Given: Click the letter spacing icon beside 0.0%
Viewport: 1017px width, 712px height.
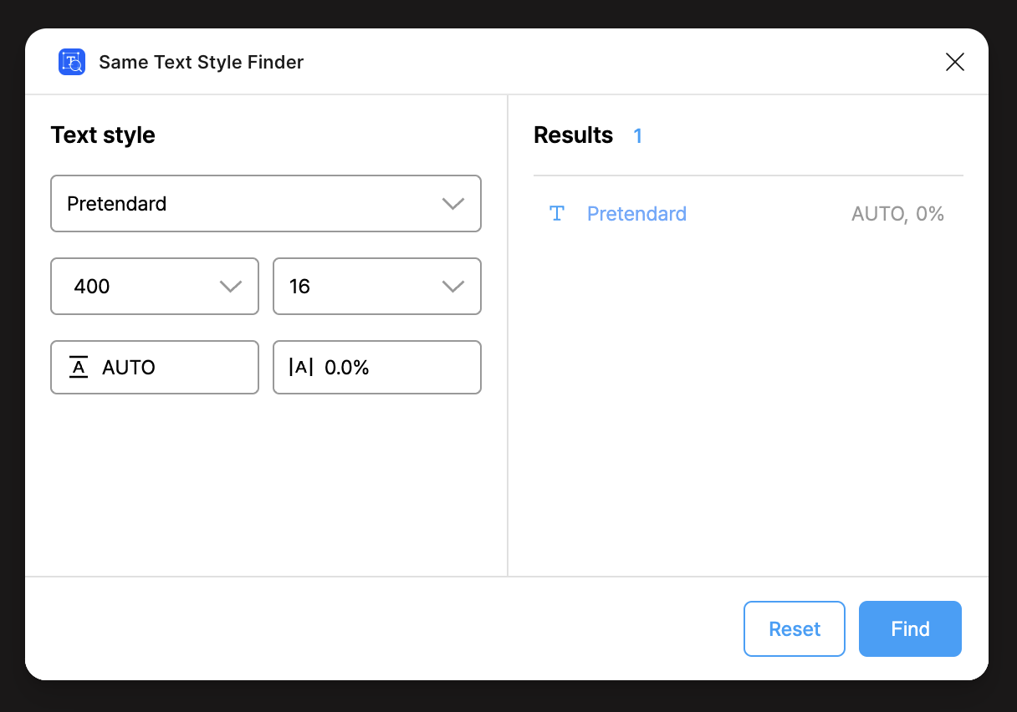Looking at the screenshot, I should coord(301,367).
